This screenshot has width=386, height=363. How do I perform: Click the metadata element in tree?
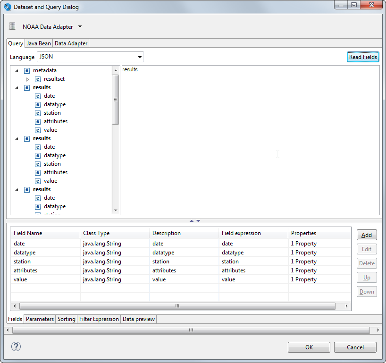(44, 70)
